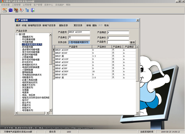This screenshot has width=185, height=134.
Task: Click the tree structure toolbar icon
Action: coord(27,10)
